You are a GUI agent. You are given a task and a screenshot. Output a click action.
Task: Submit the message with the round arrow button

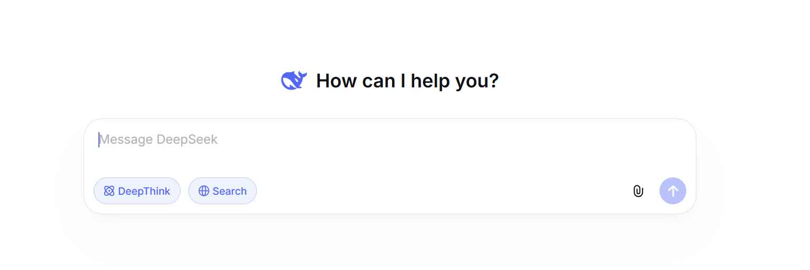pyautogui.click(x=673, y=191)
